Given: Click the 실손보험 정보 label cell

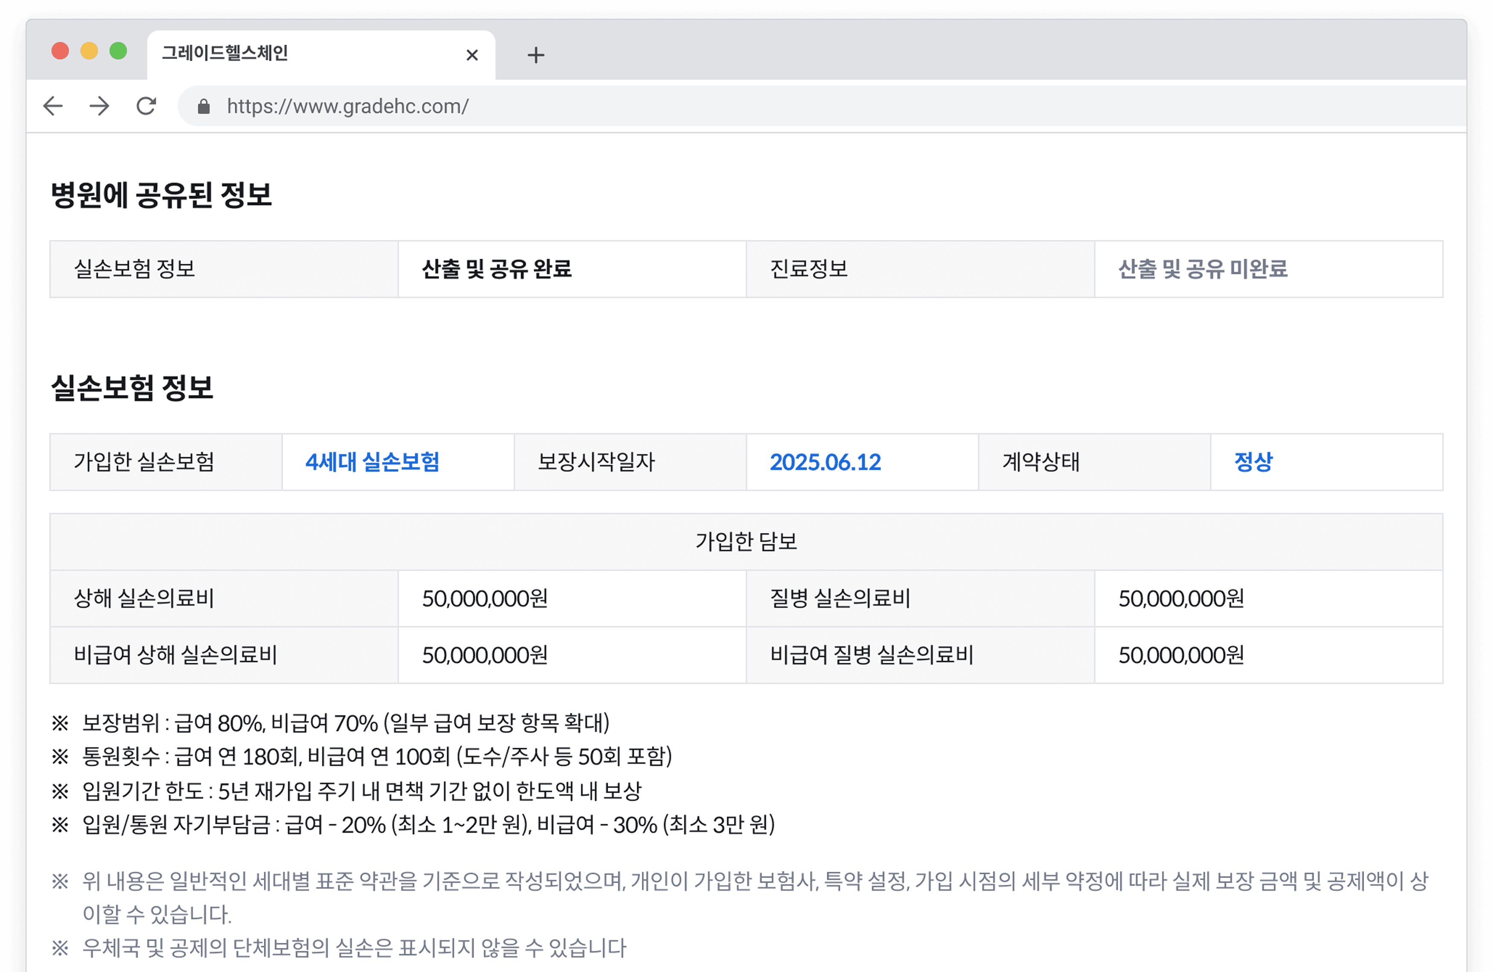Looking at the screenshot, I should point(224,269).
